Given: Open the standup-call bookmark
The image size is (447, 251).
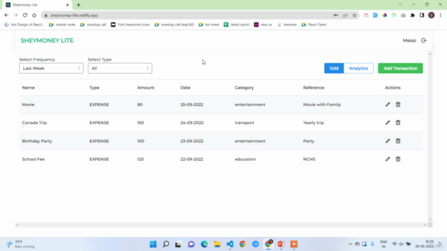Looking at the screenshot, I should coord(93,25).
